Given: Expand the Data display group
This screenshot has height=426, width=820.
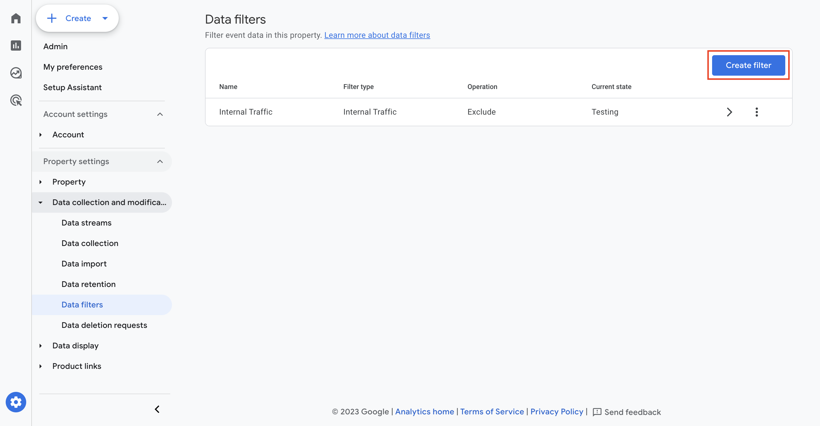Looking at the screenshot, I should 40,346.
